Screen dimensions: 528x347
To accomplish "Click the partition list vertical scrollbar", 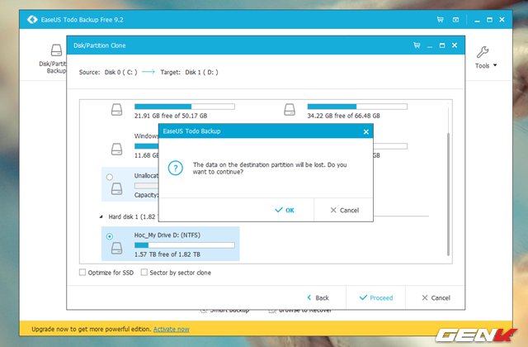I will (x=448, y=194).
